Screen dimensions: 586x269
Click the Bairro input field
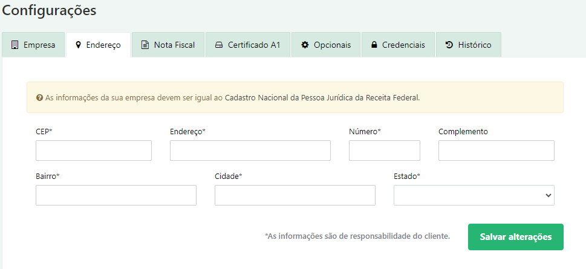pyautogui.click(x=116, y=195)
